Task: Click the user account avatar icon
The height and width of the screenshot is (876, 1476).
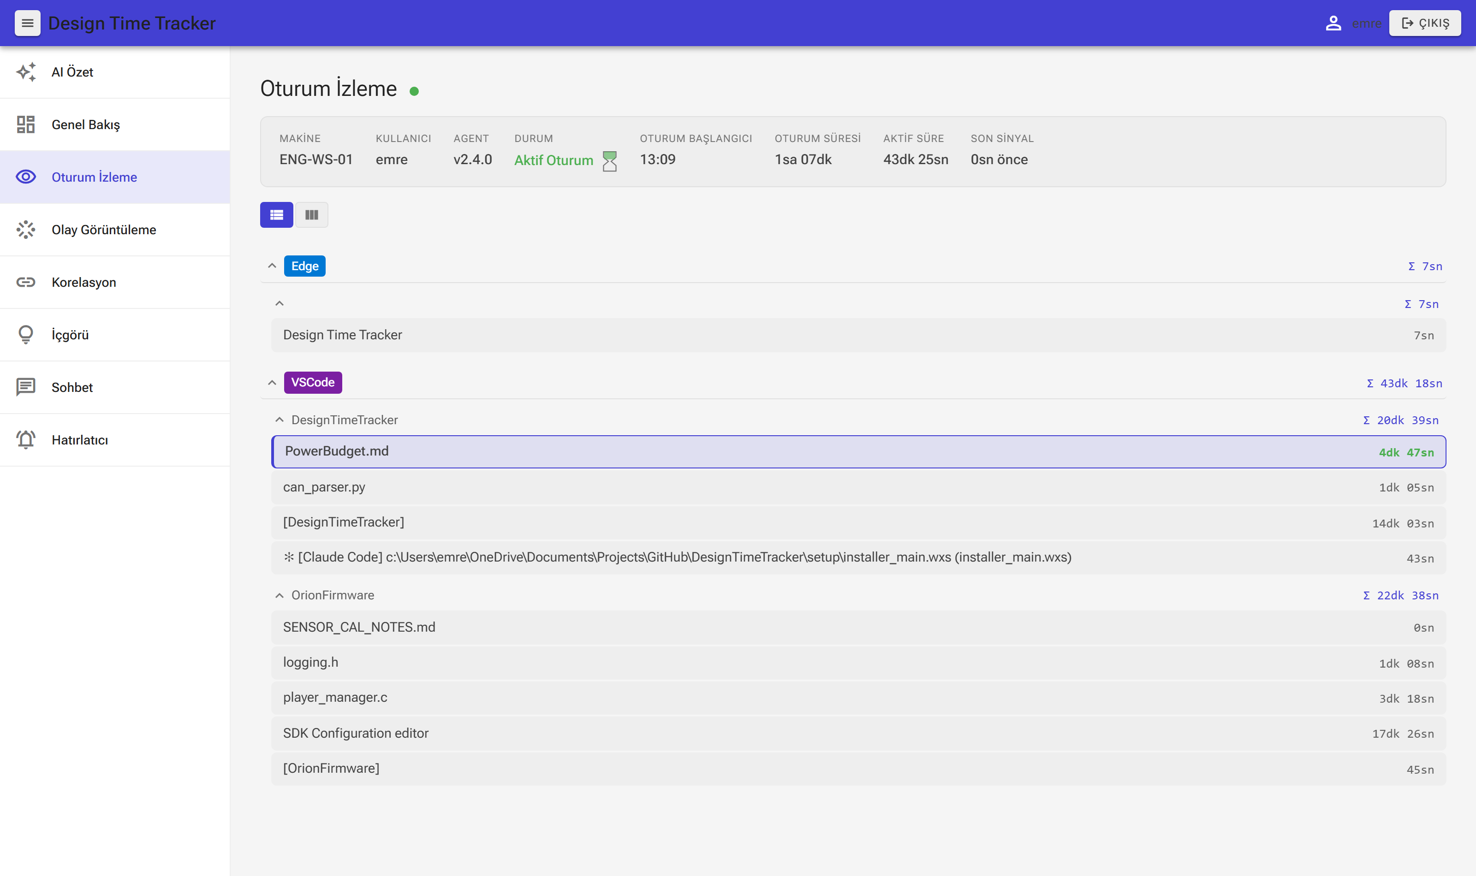Action: (1333, 23)
